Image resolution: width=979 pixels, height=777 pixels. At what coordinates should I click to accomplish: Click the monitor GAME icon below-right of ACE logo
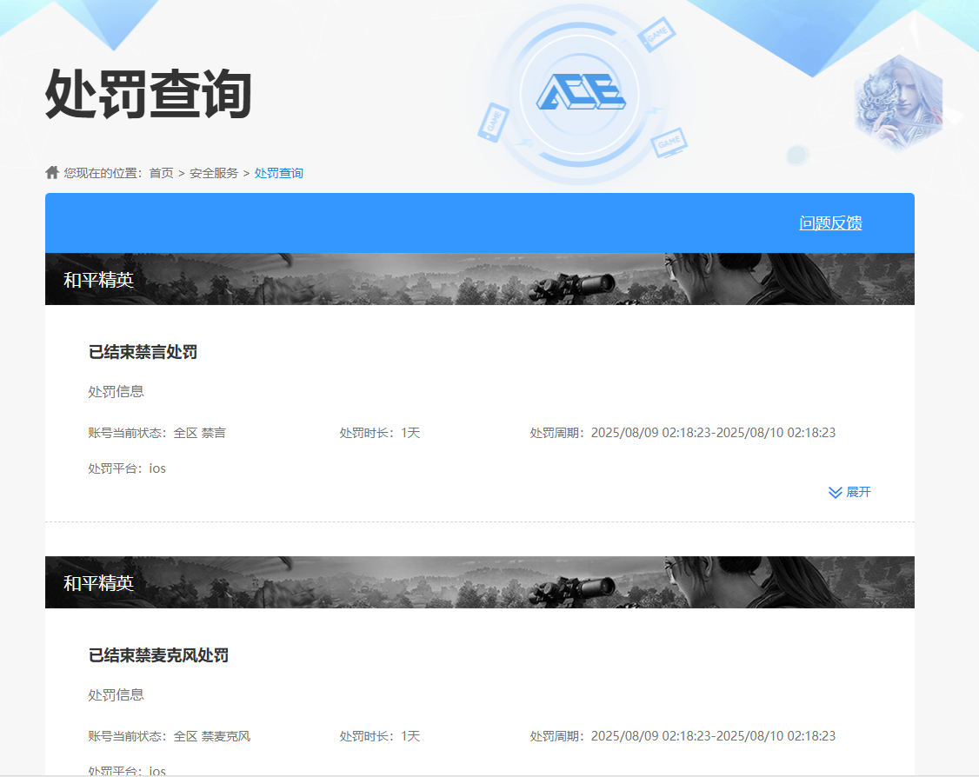[669, 141]
